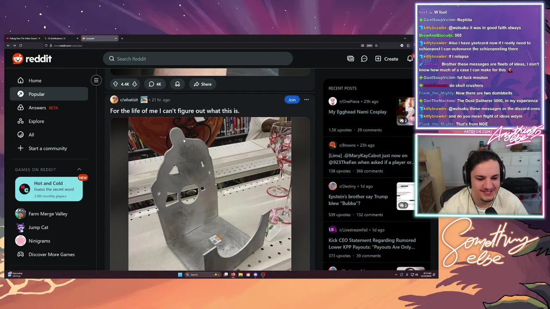This screenshot has width=550, height=309.
Task: Click Start a community
Action: 49,148
